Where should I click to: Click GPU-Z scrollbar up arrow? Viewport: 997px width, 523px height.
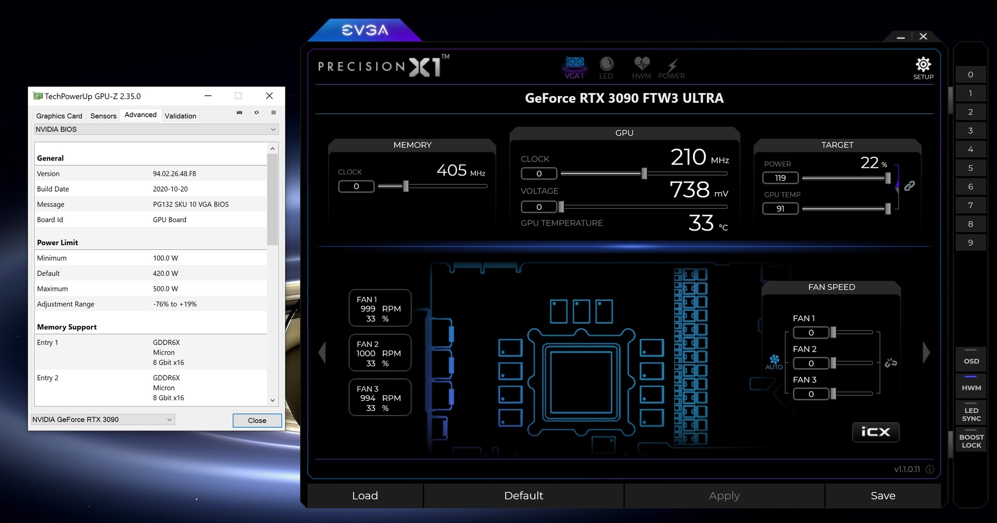pyautogui.click(x=273, y=149)
